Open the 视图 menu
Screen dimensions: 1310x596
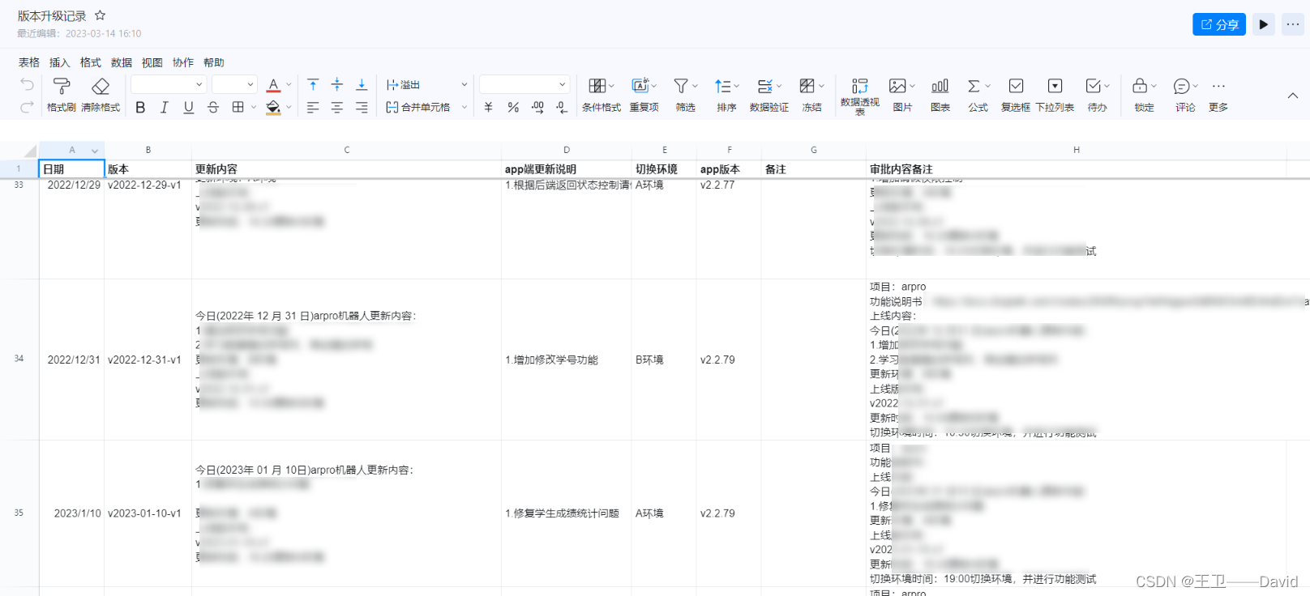coord(152,62)
